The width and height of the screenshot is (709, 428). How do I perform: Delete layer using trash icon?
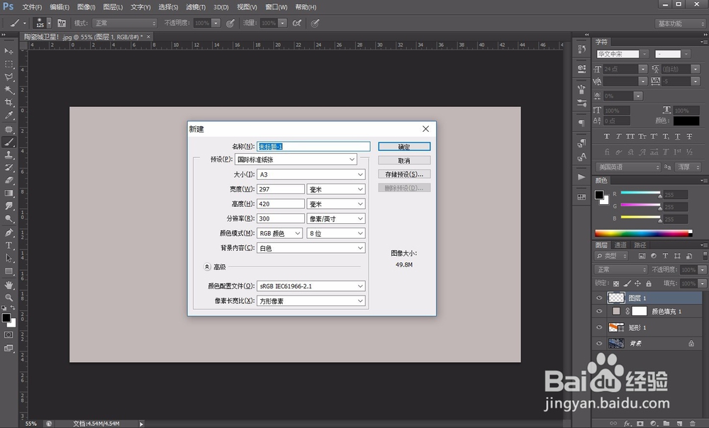(x=692, y=424)
